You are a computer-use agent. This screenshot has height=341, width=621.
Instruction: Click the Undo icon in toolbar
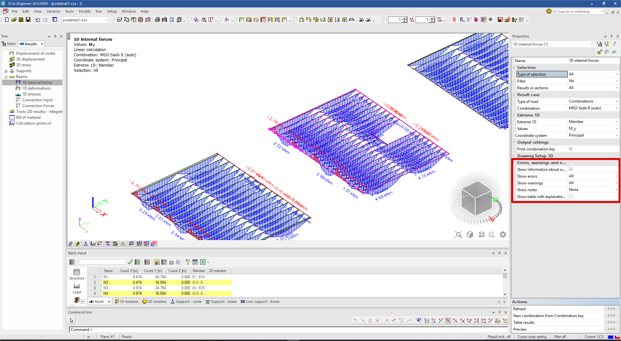tap(38, 20)
